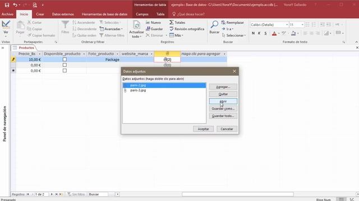Click the Abrir button
Viewport: 359px width, 201px height.
point(223,102)
